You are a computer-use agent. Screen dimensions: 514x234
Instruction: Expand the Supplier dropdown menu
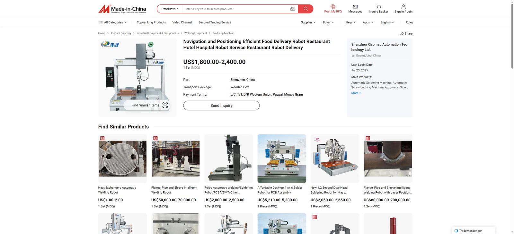click(x=308, y=22)
